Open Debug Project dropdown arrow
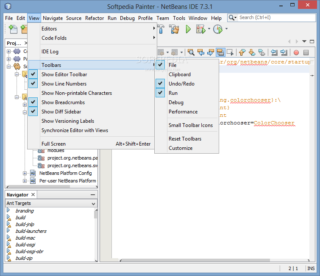Viewport: 320px width, 276px height. pos(209,29)
